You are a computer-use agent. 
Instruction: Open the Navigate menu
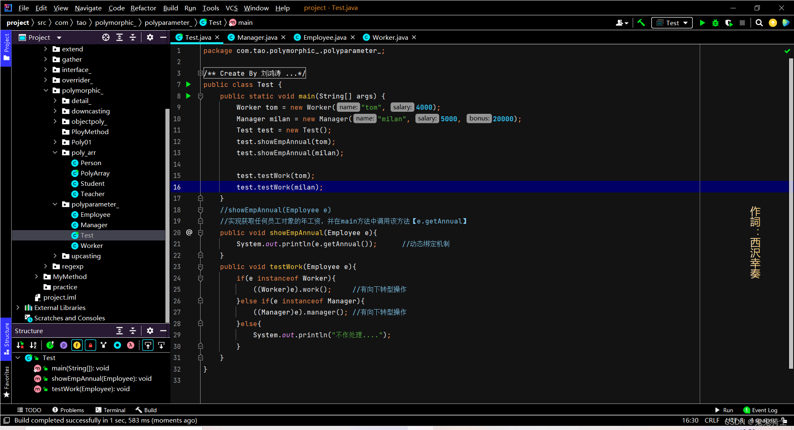(88, 8)
